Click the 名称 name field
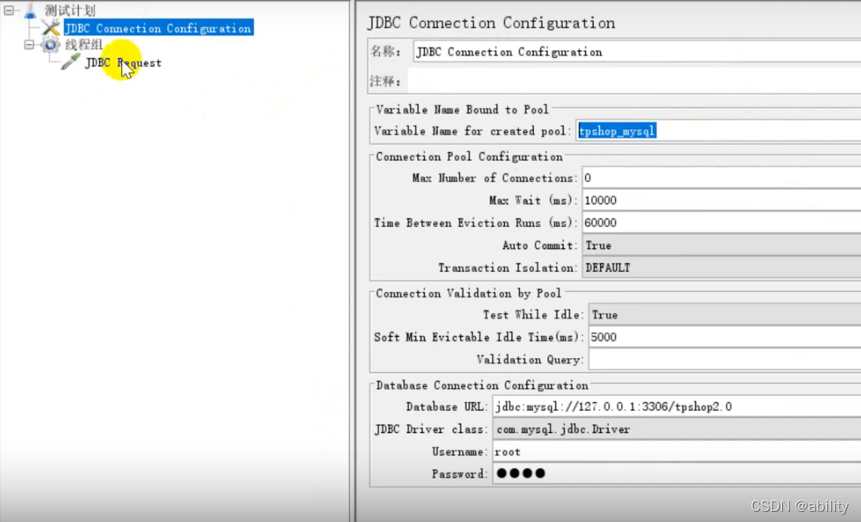861x522 pixels. [637, 51]
